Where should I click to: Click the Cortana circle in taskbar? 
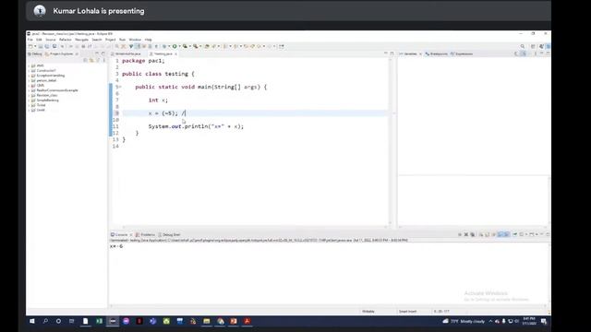(58, 321)
